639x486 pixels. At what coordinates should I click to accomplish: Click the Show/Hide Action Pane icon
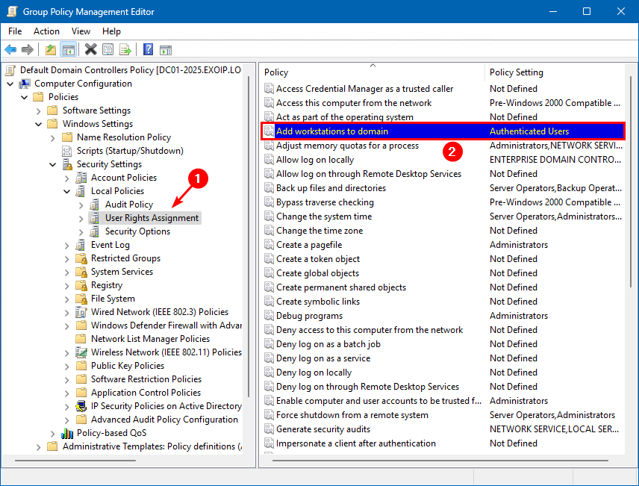coord(166,50)
